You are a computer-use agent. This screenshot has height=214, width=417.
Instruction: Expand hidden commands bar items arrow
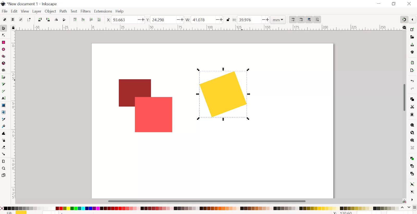(412, 200)
